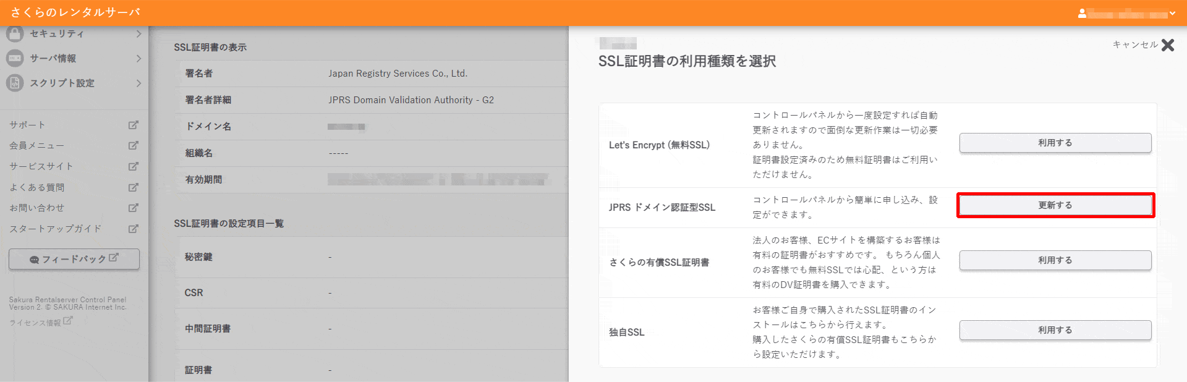Click the user account icon in header

[1082, 13]
